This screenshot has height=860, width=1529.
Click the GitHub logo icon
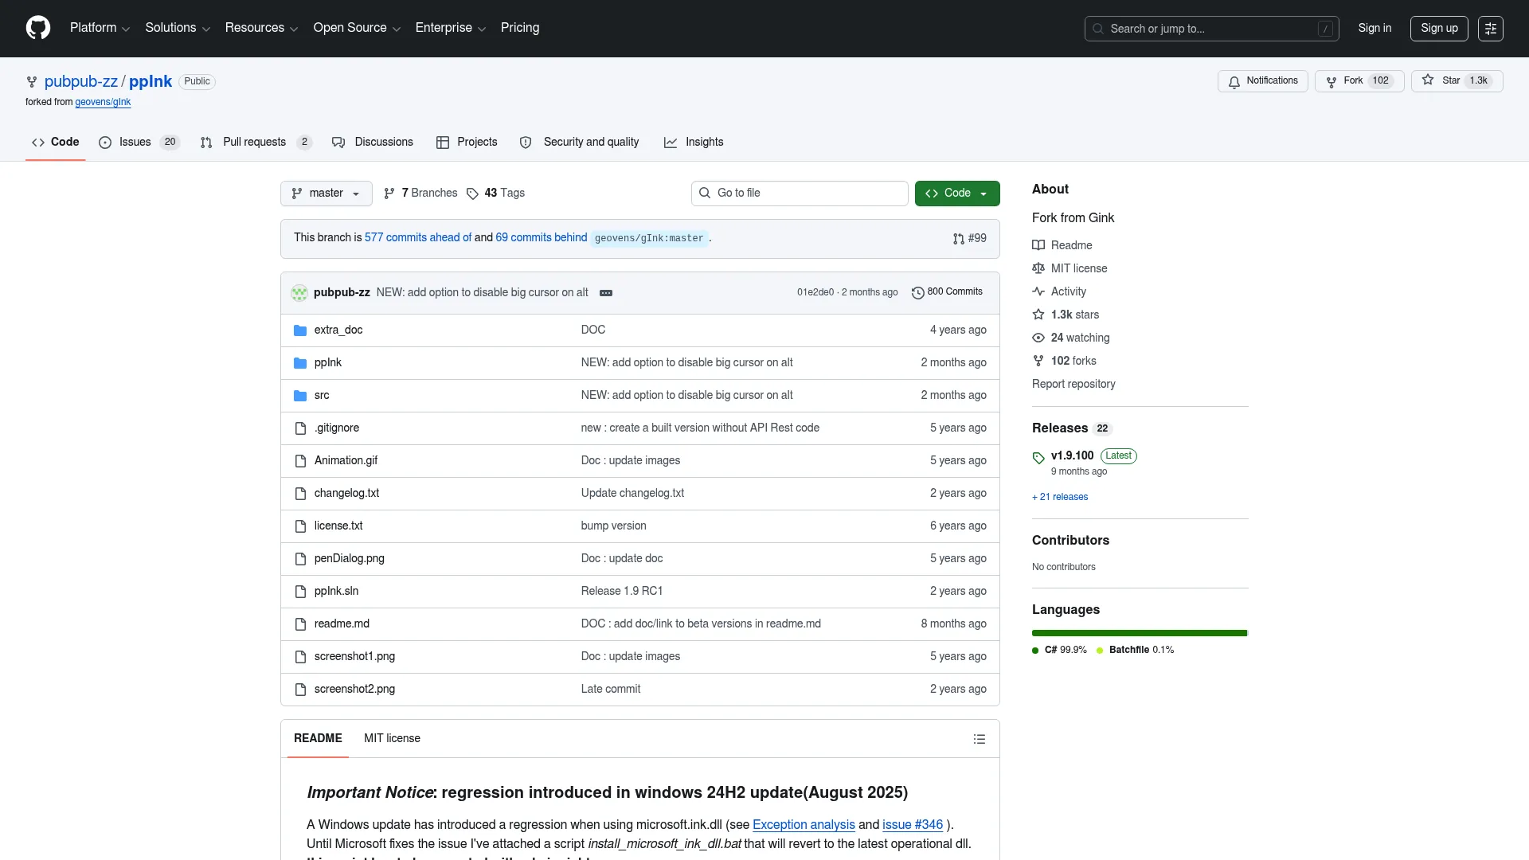[x=38, y=28]
